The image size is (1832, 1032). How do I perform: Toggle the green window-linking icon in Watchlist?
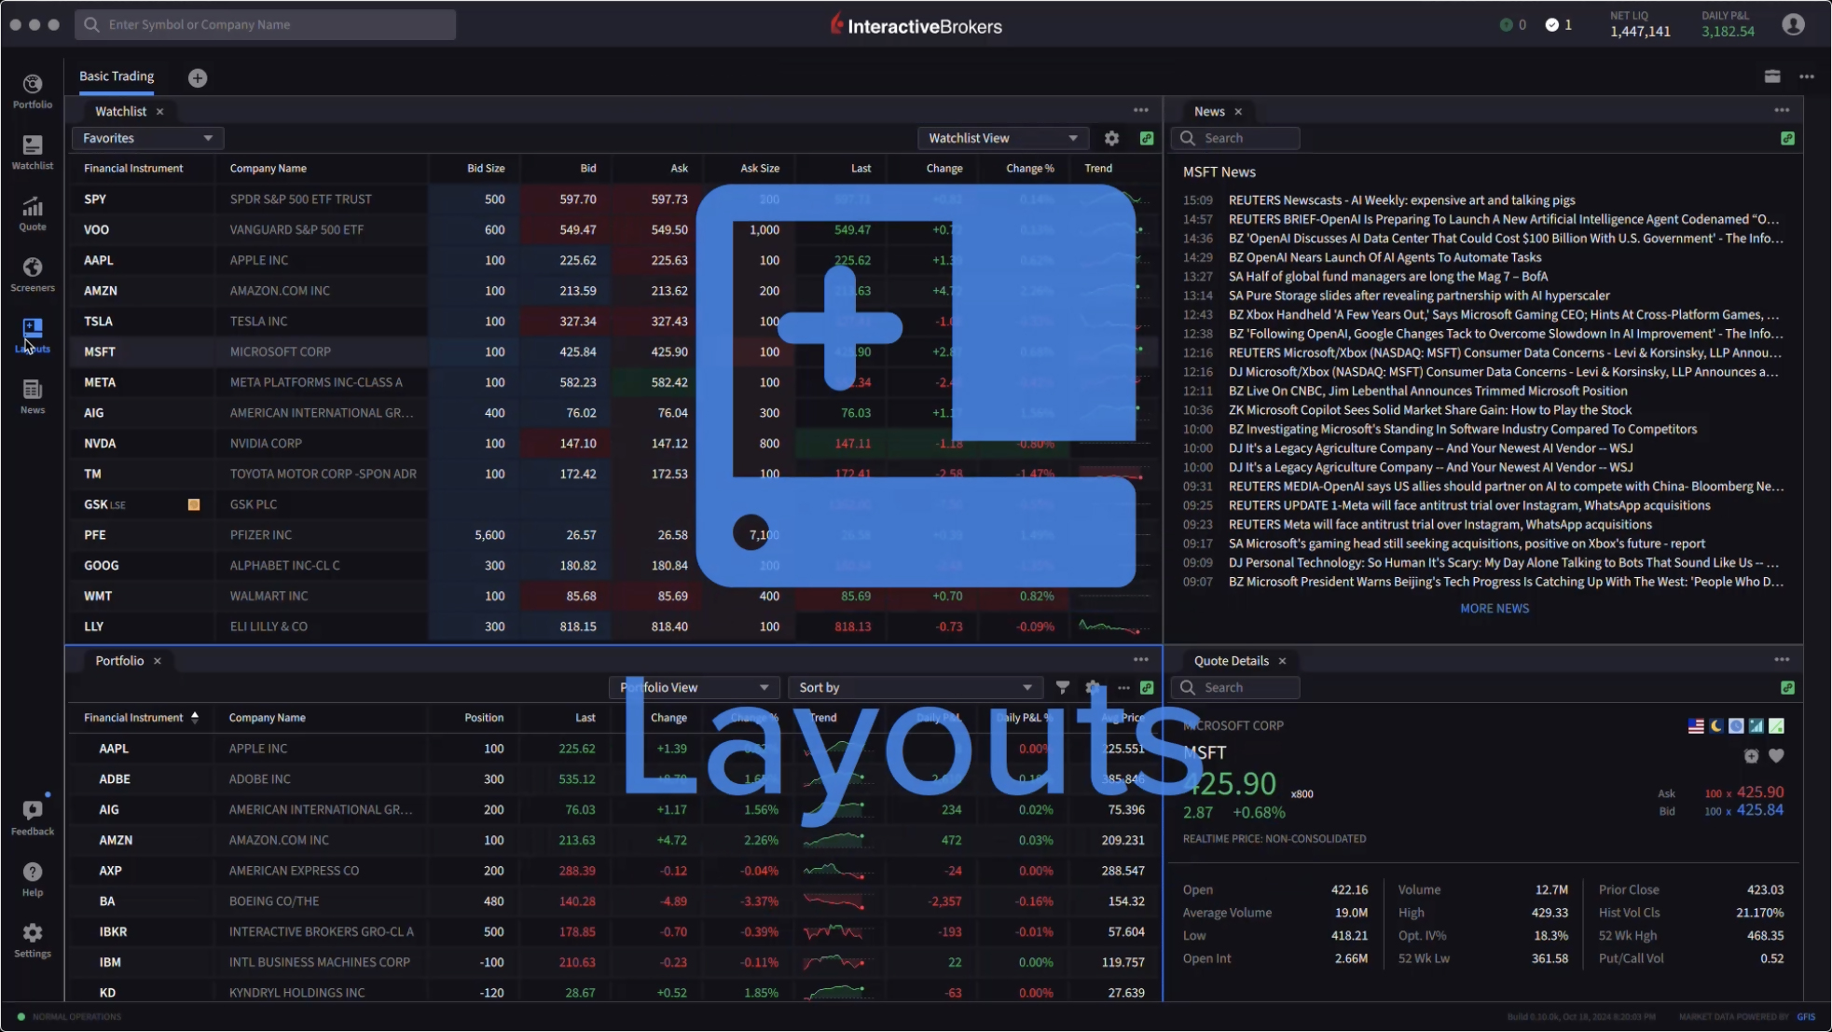pyautogui.click(x=1147, y=137)
